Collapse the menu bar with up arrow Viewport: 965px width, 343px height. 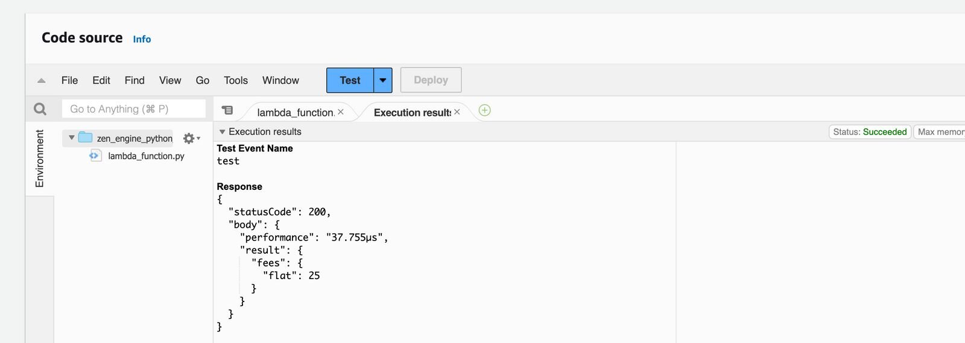pyautogui.click(x=42, y=80)
